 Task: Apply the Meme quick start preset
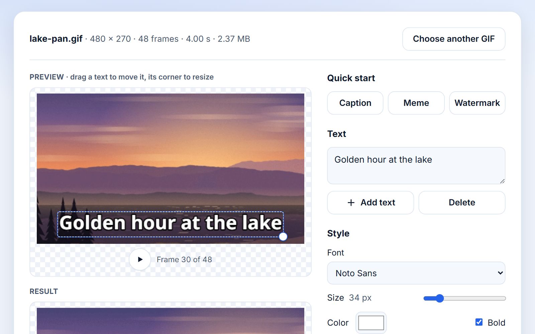coord(416,103)
